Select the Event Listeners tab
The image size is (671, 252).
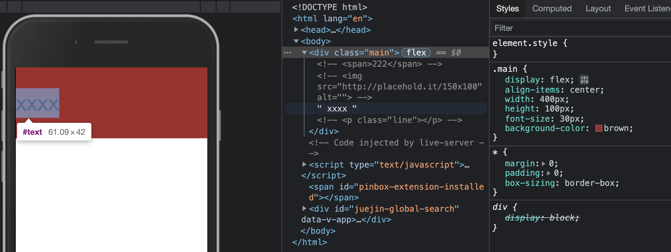coord(647,9)
